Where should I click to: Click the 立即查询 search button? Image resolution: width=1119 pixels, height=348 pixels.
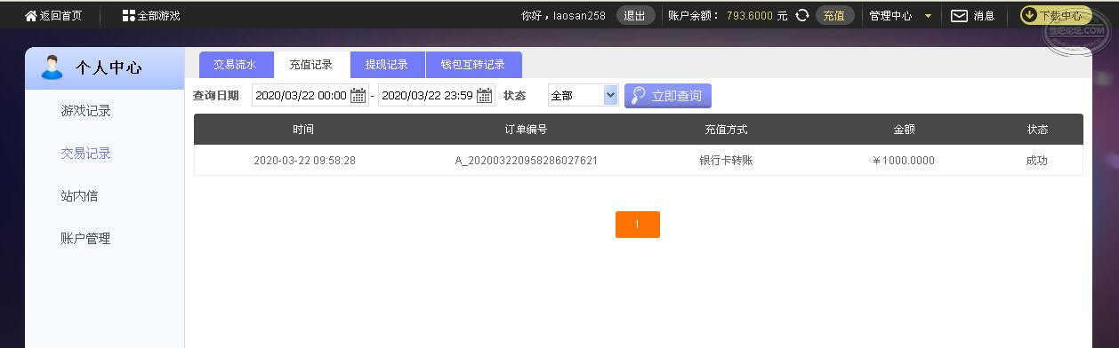tap(668, 96)
